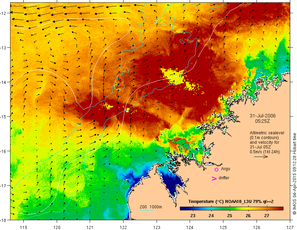Click the '05:25Z' time text
This screenshot has width=297, height=230.
point(262,121)
